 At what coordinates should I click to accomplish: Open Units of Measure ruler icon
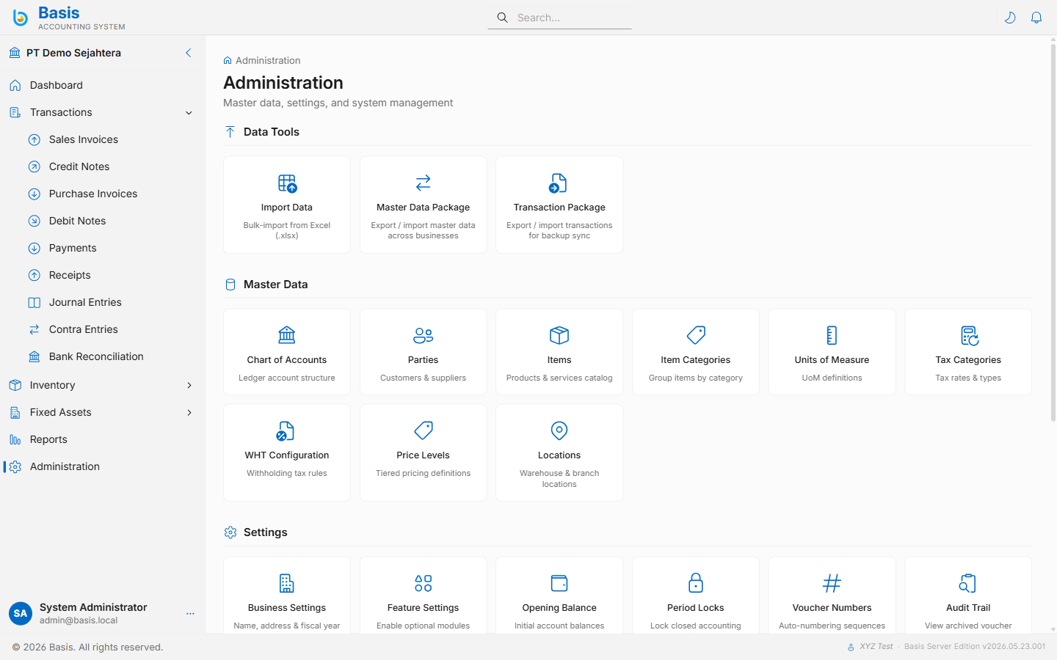click(x=832, y=335)
